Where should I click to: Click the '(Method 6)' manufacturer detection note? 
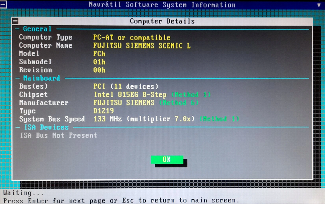pyautogui.click(x=179, y=103)
